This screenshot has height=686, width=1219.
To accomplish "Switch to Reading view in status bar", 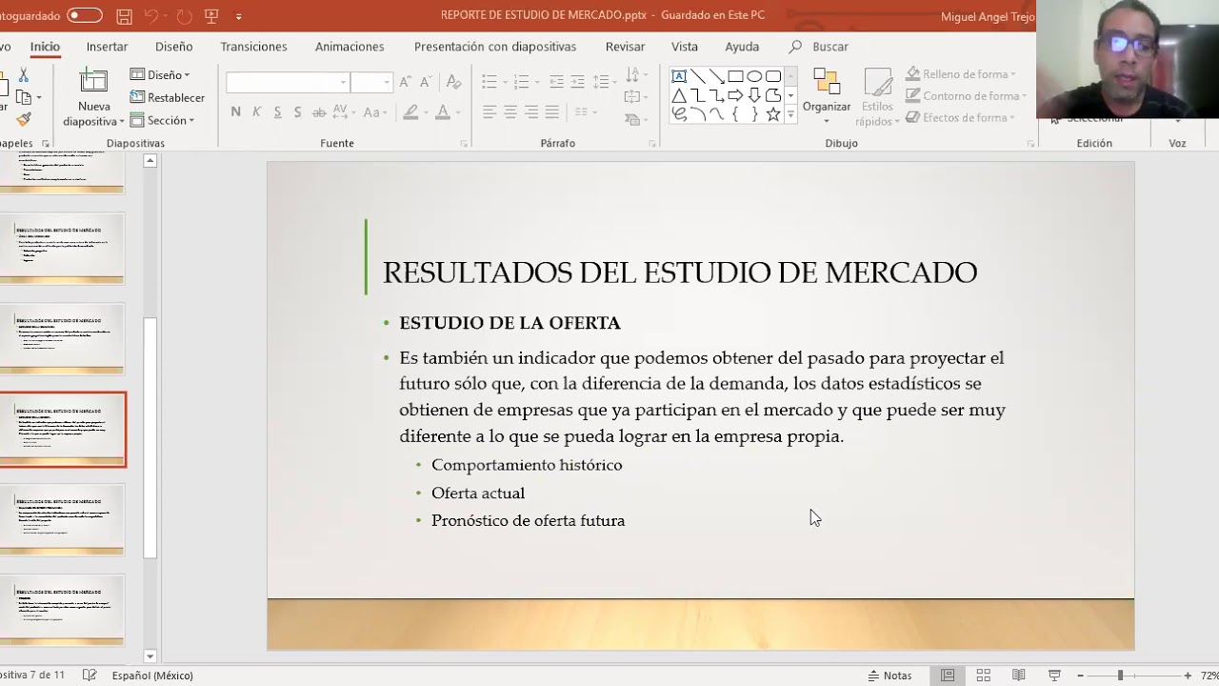I will tap(1019, 675).
